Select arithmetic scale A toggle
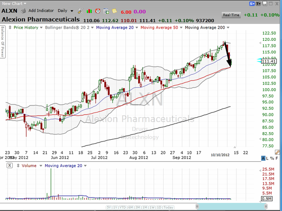This screenshot has height=211, width=282. [x=263, y=158]
